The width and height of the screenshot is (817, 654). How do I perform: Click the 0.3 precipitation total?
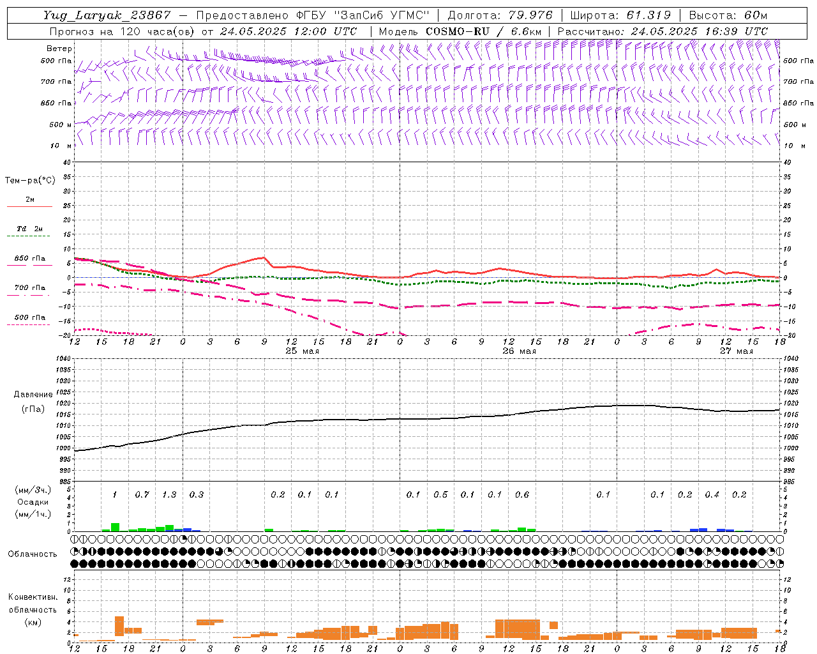tap(196, 495)
